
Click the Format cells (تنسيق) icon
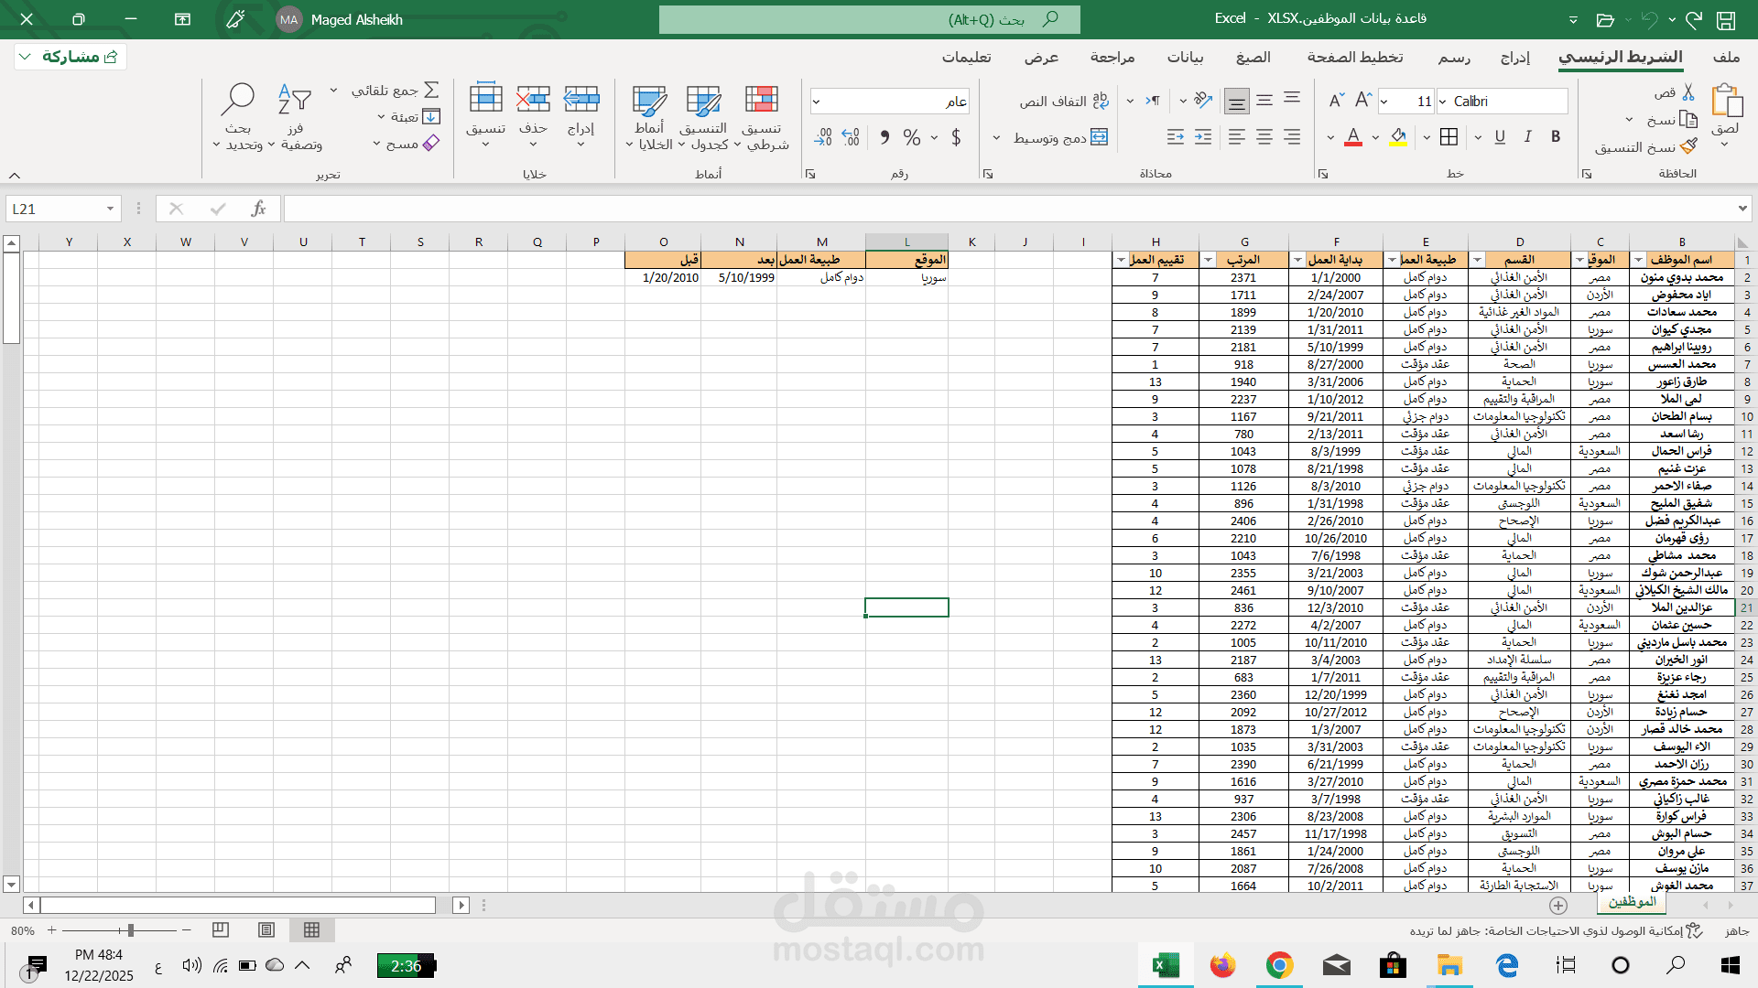tap(485, 99)
